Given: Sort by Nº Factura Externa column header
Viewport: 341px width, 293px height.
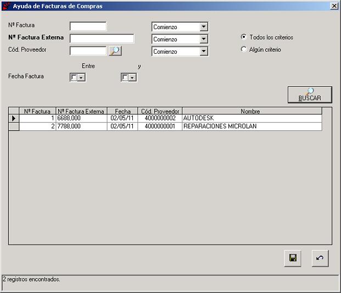Looking at the screenshot, I should (81, 111).
